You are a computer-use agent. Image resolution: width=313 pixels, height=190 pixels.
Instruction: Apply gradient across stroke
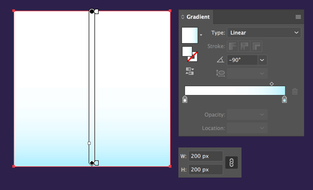click(256, 46)
